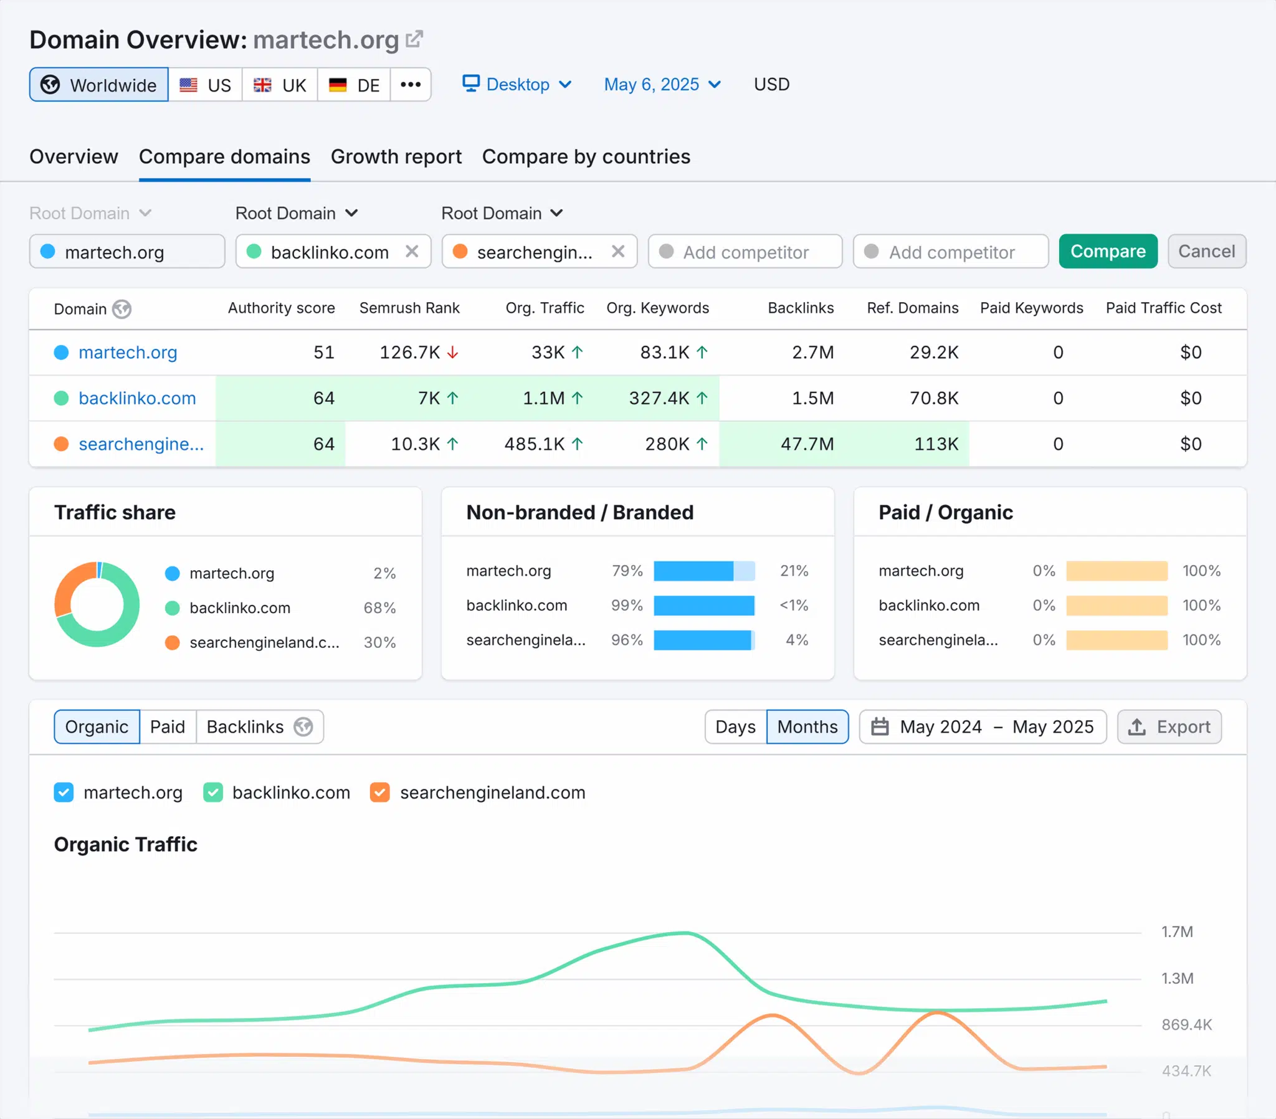The width and height of the screenshot is (1276, 1119).
Task: Click the German flag icon
Action: pyautogui.click(x=338, y=85)
